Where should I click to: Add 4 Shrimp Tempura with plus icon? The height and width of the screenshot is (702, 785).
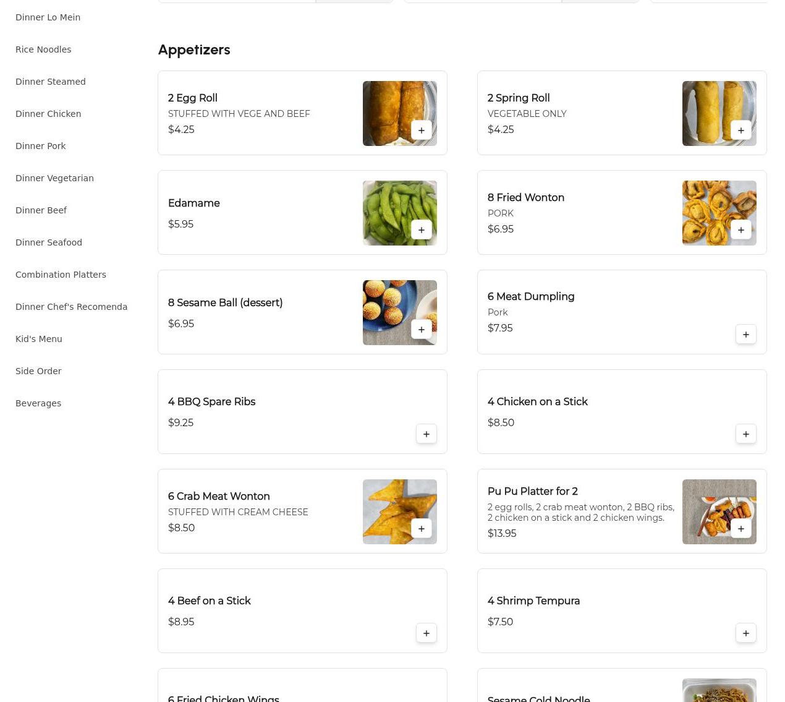click(745, 633)
